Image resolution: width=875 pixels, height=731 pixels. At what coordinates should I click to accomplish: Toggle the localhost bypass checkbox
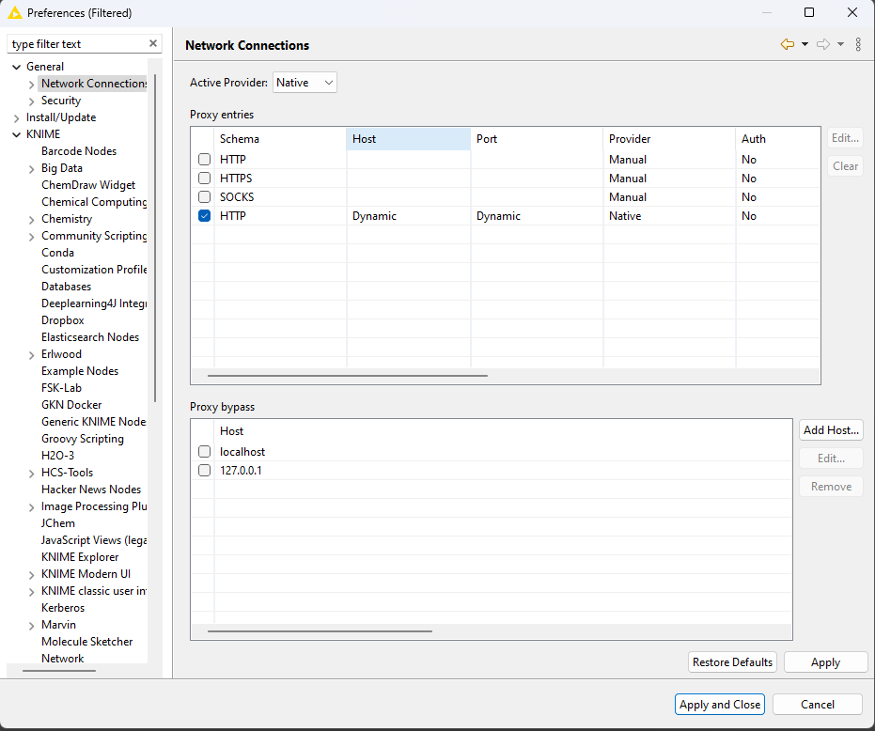click(x=205, y=452)
